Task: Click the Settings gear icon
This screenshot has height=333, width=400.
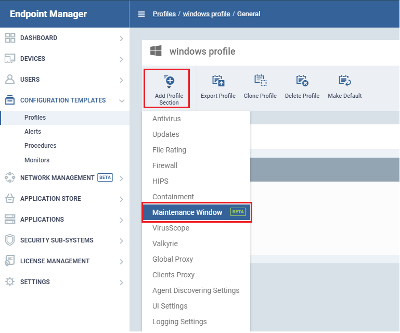Action: tap(10, 281)
